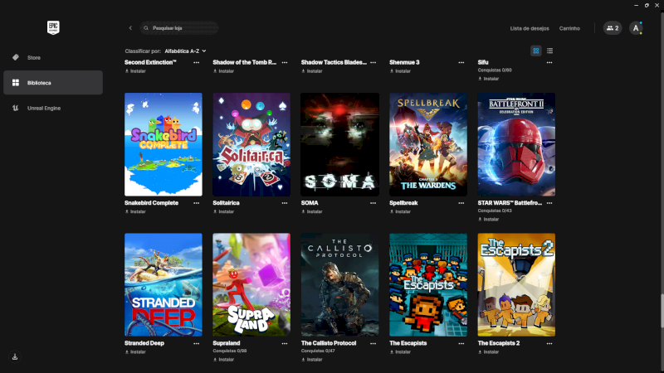
Task: Switch to list view layout
Action: 549,51
